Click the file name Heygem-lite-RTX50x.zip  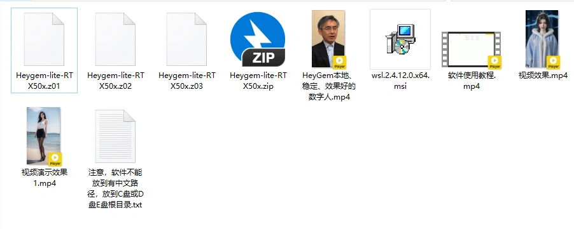(x=258, y=81)
